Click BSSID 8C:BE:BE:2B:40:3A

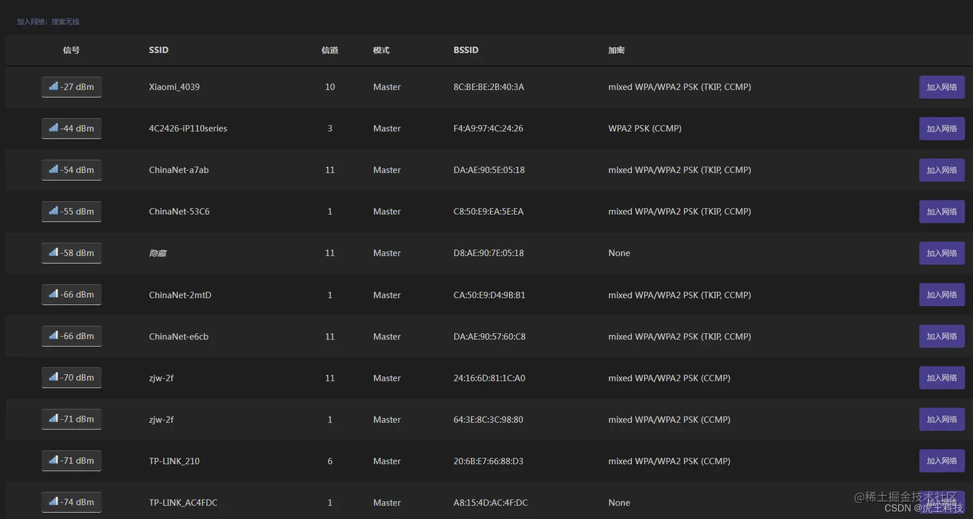tap(488, 87)
